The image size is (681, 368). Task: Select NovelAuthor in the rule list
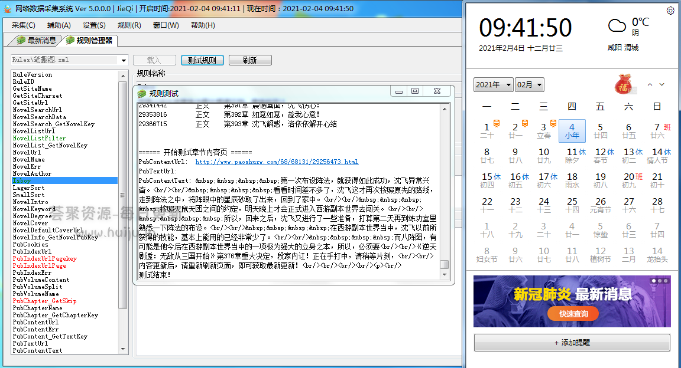[32, 173]
